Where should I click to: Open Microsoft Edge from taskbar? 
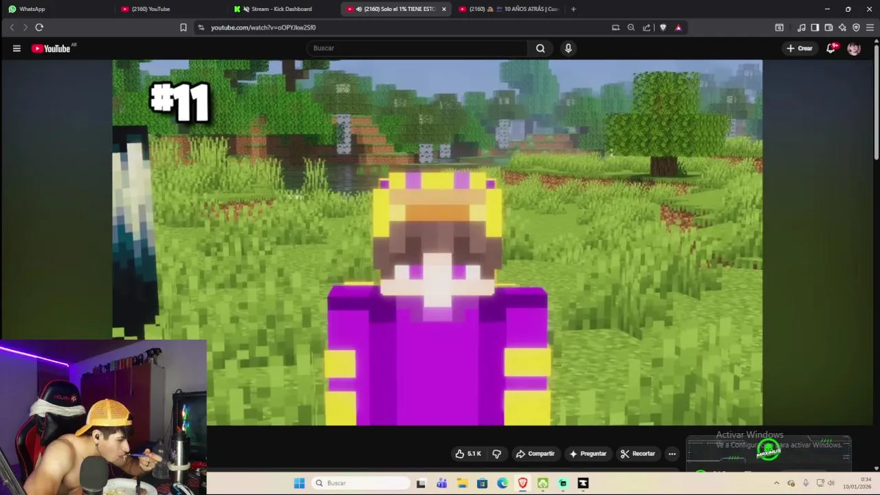coord(503,483)
